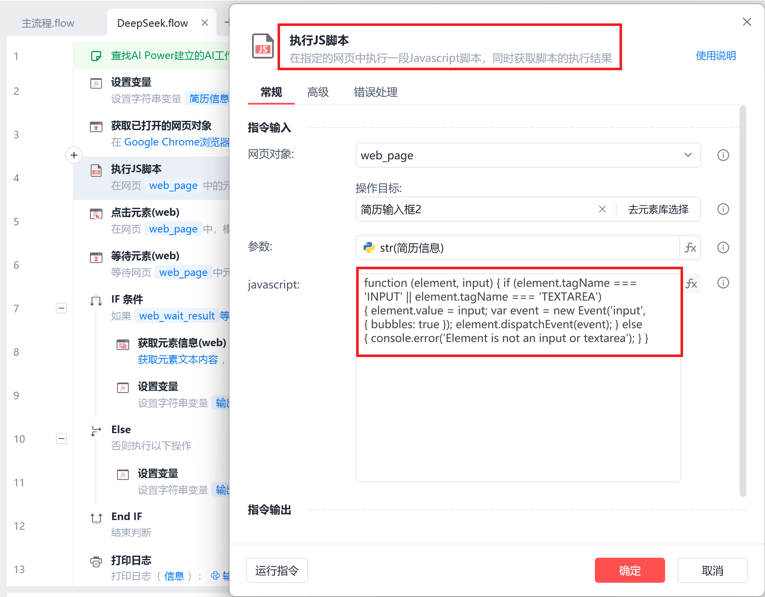Show info tooltip for javascript field
Image resolution: width=765 pixels, height=597 pixels.
point(723,283)
